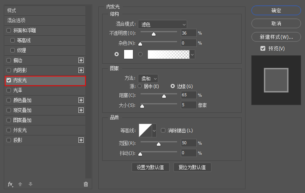The image size is (305, 193).
Task: Click the style preview thumbnail
Action: click(x=276, y=80)
